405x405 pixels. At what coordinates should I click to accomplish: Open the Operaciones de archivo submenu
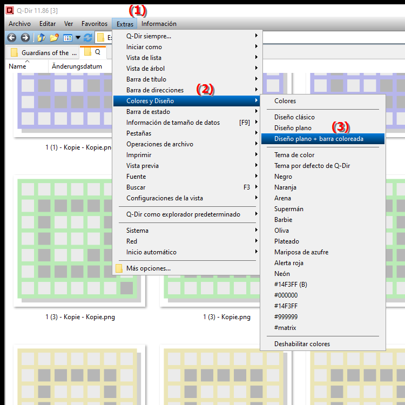[186, 144]
